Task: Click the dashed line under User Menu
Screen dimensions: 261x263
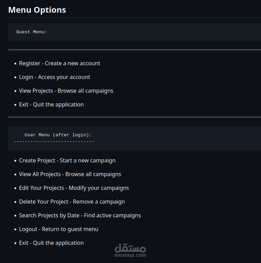Action: 54,142
